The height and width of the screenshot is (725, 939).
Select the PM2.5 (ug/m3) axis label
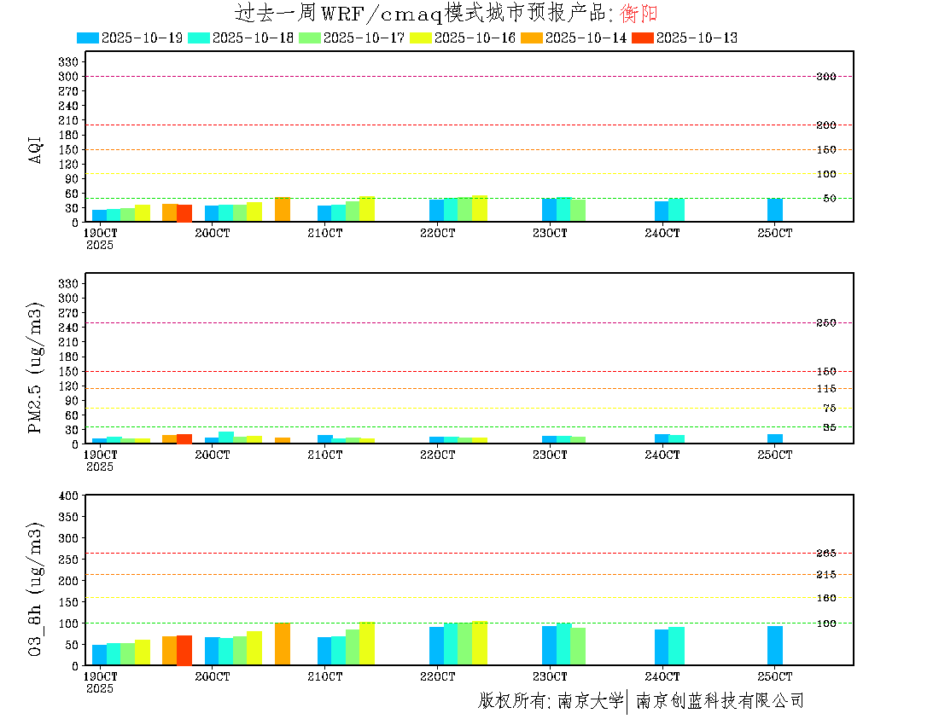[36, 368]
